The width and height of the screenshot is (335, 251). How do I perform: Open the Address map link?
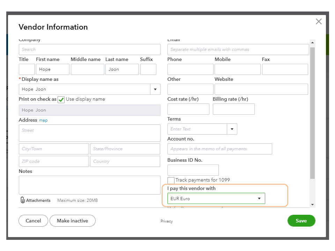[43, 120]
